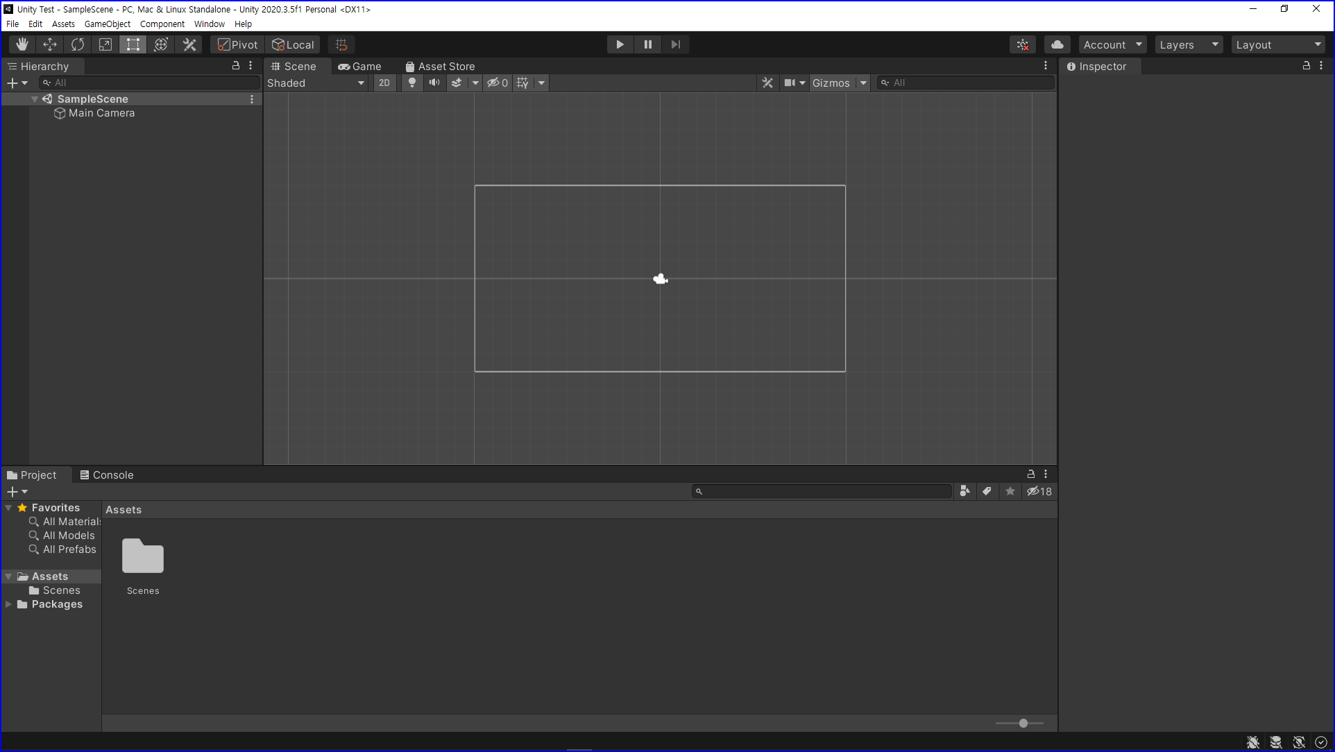Open the Component menu
Screen dimensions: 1335x752
[162, 24]
